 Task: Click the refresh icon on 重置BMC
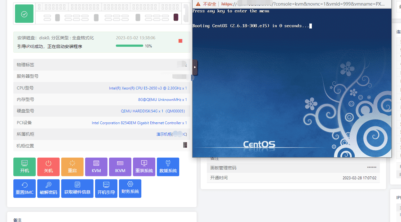point(25,185)
